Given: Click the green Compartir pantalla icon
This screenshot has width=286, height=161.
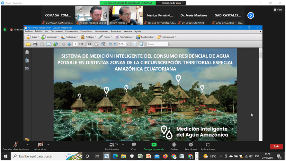Looking at the screenshot, I should coord(154,145).
